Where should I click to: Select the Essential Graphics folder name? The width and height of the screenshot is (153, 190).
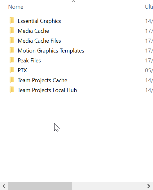(x=39, y=21)
